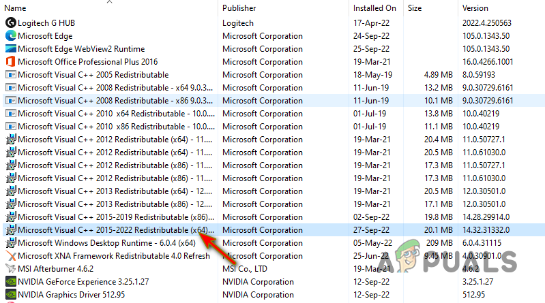
Task: Click version 16.0.4266.1001 cell
Action: (x=488, y=62)
